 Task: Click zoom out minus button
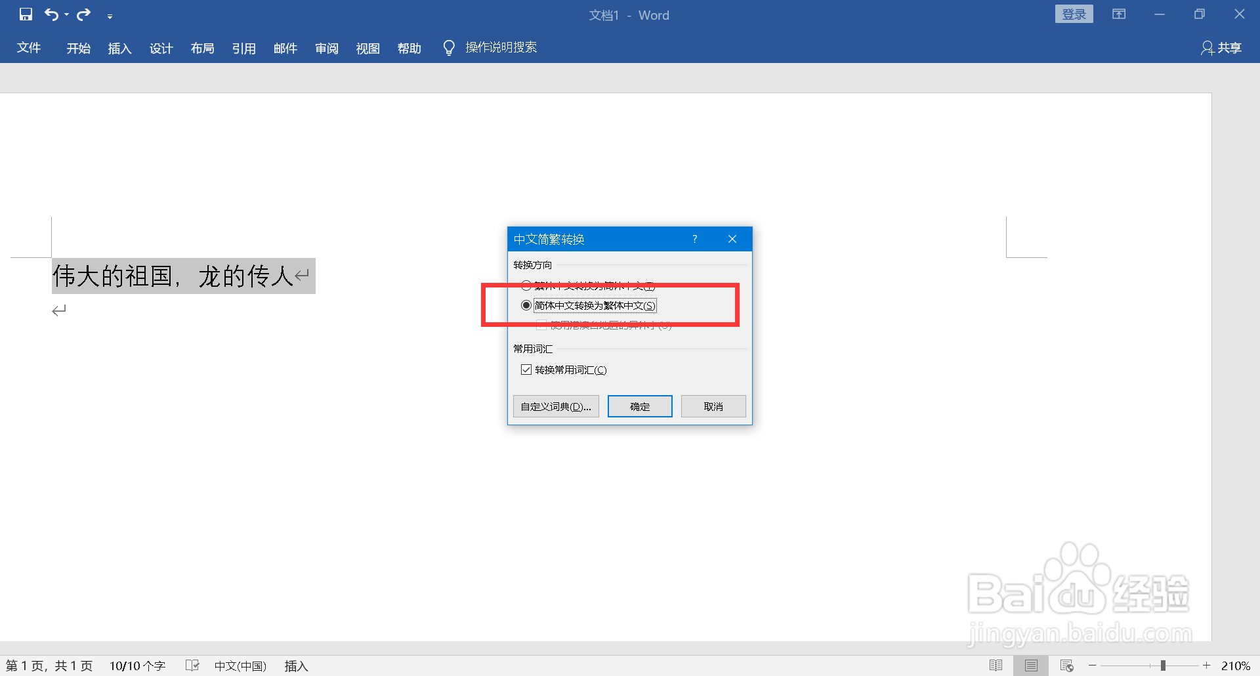tap(1092, 665)
